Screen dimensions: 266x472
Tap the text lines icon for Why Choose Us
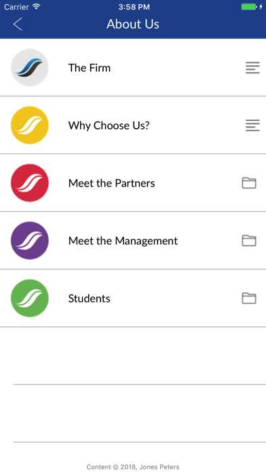click(252, 125)
